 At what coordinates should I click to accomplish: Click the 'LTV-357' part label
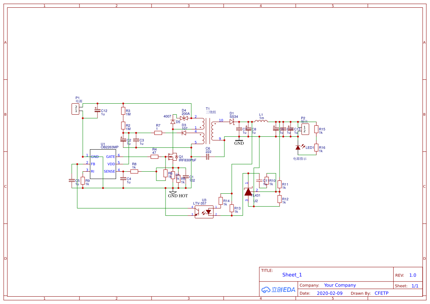(200, 203)
